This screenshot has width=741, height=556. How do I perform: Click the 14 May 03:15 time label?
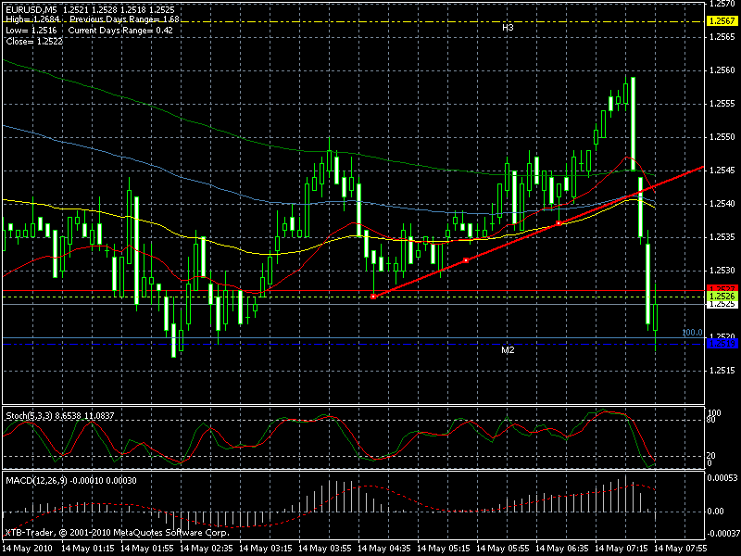(266, 549)
